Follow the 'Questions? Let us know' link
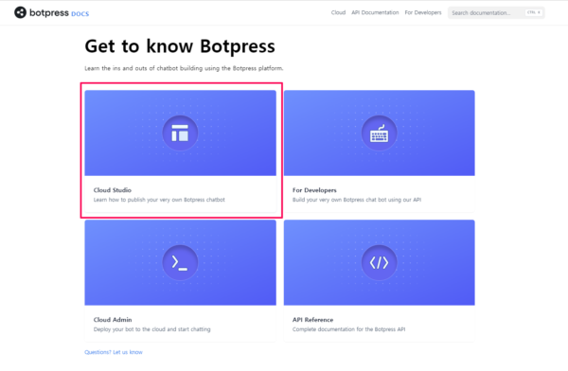Screen dimensions: 568x371 [x=114, y=352]
